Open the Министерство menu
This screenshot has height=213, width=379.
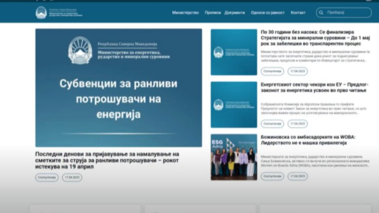pos(185,13)
